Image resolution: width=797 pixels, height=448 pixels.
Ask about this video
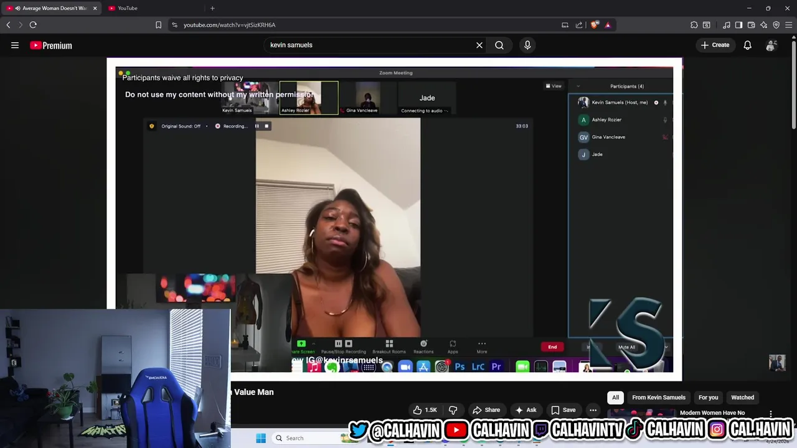click(526, 410)
